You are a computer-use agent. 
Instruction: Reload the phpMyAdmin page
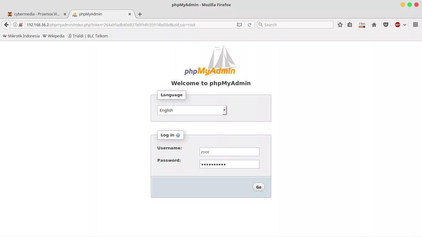point(249,25)
